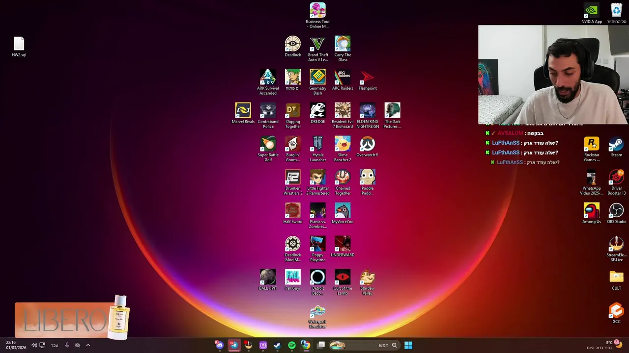Click the Windows Start button
The image size is (629, 353).
pos(408,345)
